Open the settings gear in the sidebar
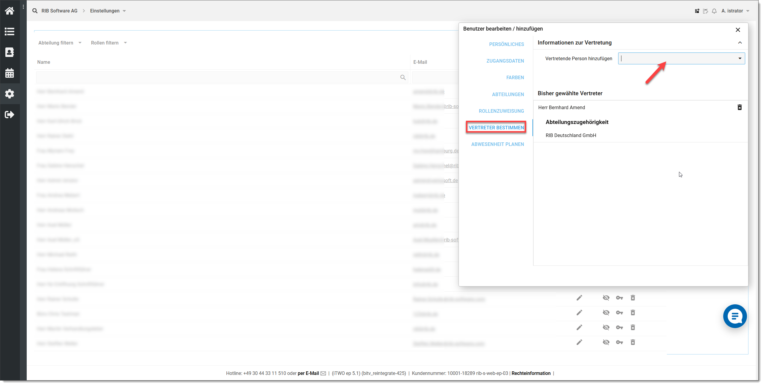Viewport: 763px width, 385px height. 9,94
